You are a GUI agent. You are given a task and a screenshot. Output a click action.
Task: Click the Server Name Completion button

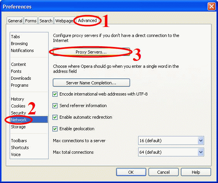[x=91, y=83]
